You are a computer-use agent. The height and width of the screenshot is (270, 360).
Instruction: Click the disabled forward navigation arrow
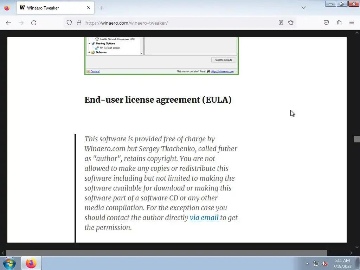(21, 23)
